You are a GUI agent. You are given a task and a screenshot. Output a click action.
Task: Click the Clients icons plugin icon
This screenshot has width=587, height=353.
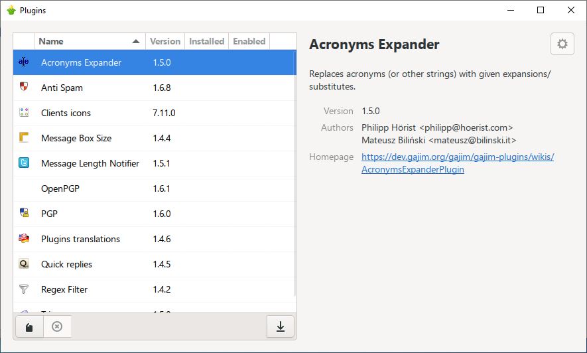pyautogui.click(x=24, y=112)
